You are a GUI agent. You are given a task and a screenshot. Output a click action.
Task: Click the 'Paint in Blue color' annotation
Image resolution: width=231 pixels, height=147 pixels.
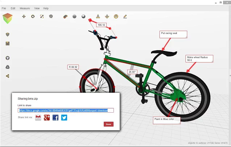(167, 121)
